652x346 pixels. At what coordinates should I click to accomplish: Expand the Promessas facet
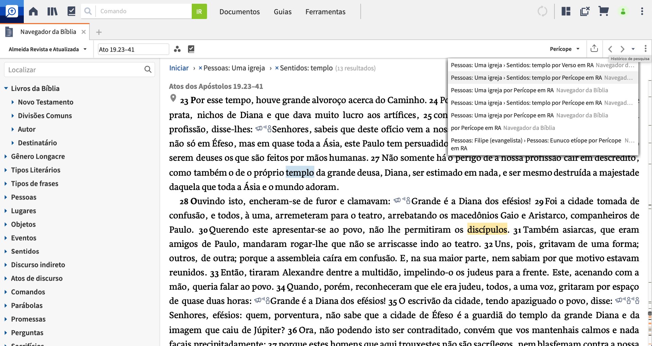tap(6, 319)
